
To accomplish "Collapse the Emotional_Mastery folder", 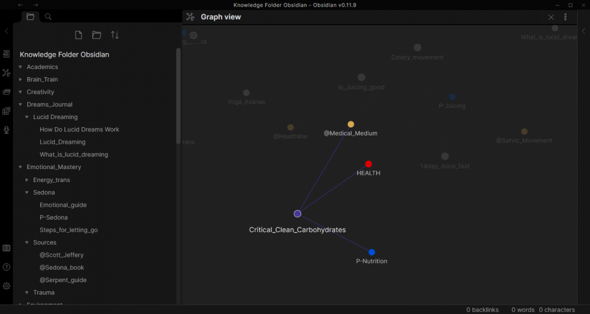I will click(20, 167).
